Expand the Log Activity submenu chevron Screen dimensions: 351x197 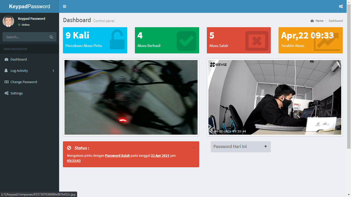[53, 71]
